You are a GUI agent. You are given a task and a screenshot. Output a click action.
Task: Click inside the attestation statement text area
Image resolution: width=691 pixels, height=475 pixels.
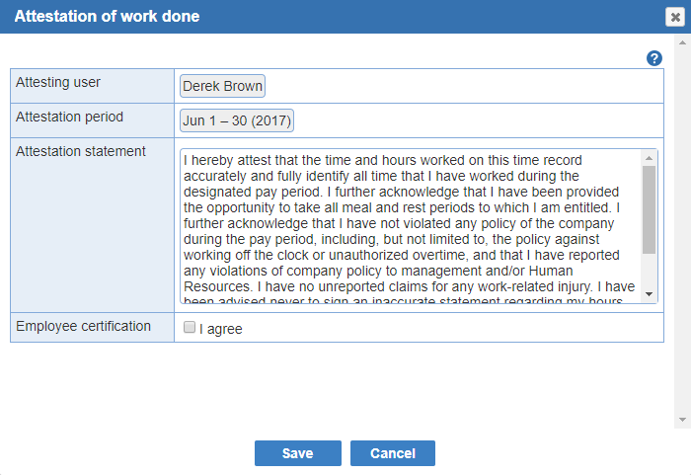411,226
